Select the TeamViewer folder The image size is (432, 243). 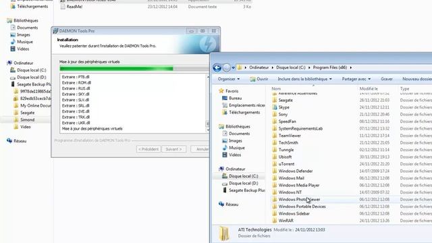coord(290,136)
